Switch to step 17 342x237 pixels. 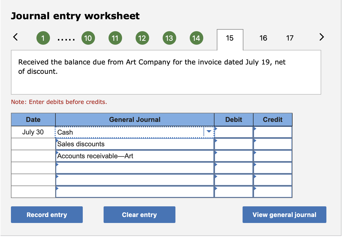click(289, 38)
